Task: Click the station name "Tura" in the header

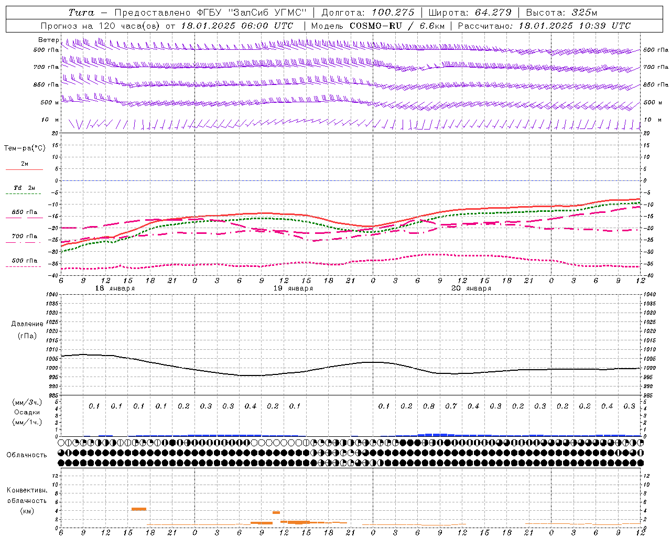Action: click(81, 13)
